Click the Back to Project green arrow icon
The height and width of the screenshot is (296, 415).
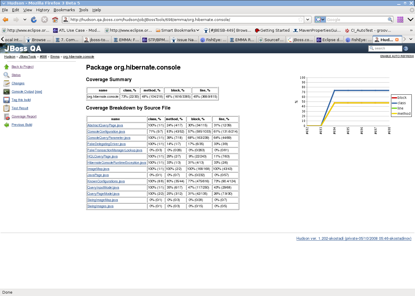pos(7,67)
